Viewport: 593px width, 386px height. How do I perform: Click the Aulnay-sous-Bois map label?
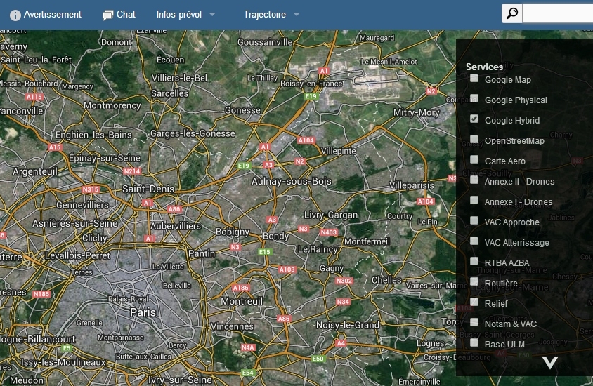pyautogui.click(x=291, y=181)
